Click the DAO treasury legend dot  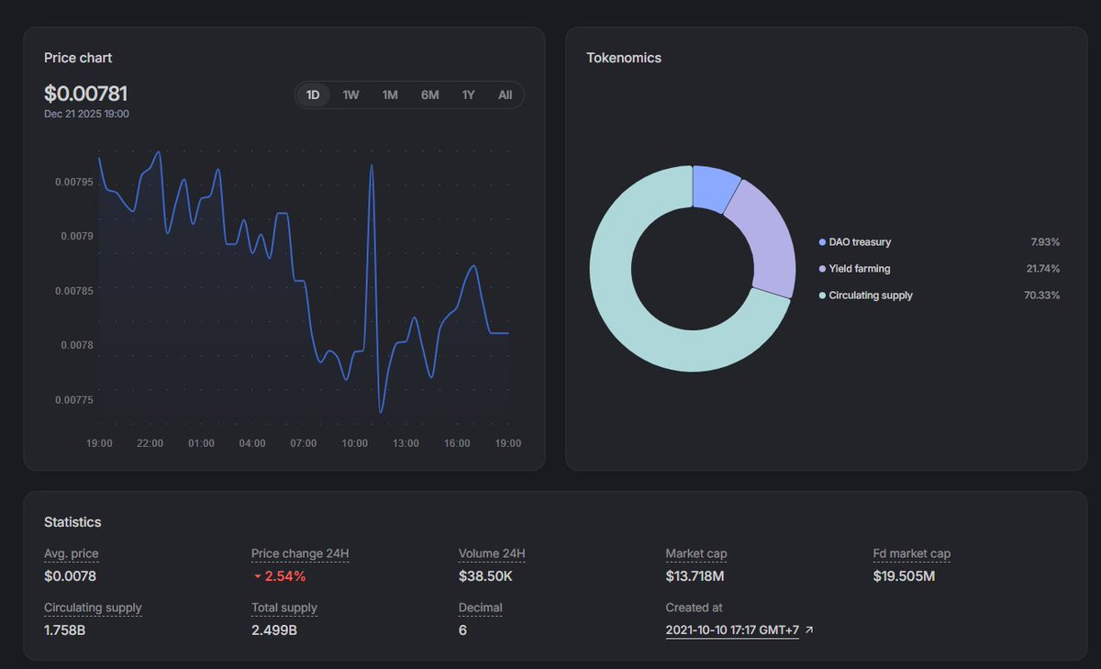[x=822, y=242]
